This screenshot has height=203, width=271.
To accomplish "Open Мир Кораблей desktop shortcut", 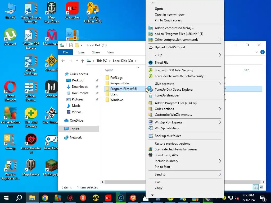I will [x=52, y=12].
